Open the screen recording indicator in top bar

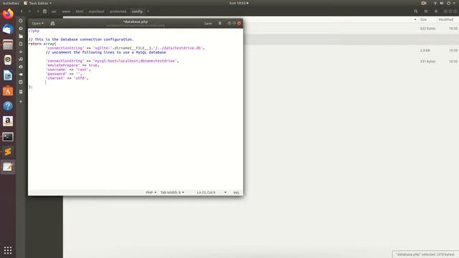pyautogui.click(x=424, y=3)
